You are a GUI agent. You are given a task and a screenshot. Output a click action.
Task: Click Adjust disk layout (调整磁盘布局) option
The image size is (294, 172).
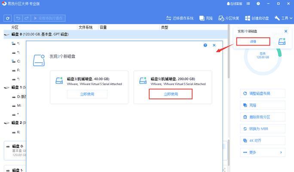tap(263, 93)
